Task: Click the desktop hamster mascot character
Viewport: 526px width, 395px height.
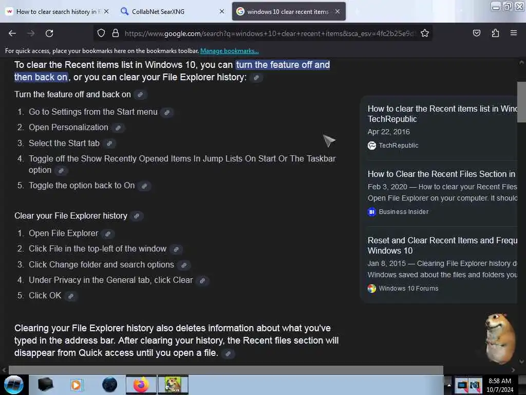Action: pyautogui.click(x=499, y=338)
